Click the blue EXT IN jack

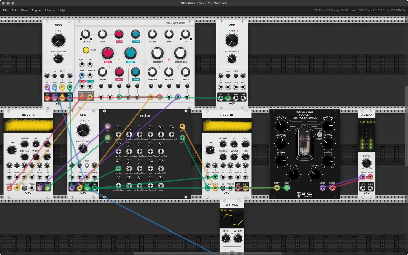(90, 86)
